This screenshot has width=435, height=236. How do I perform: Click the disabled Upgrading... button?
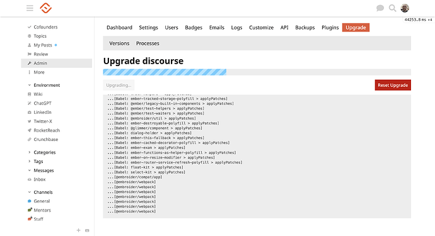click(x=119, y=85)
